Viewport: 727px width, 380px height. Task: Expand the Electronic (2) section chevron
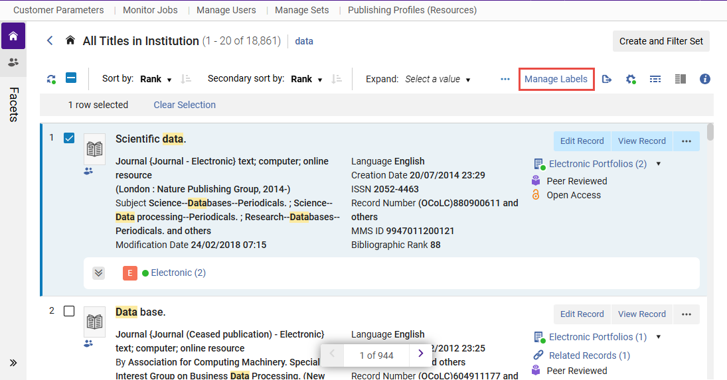pos(98,273)
